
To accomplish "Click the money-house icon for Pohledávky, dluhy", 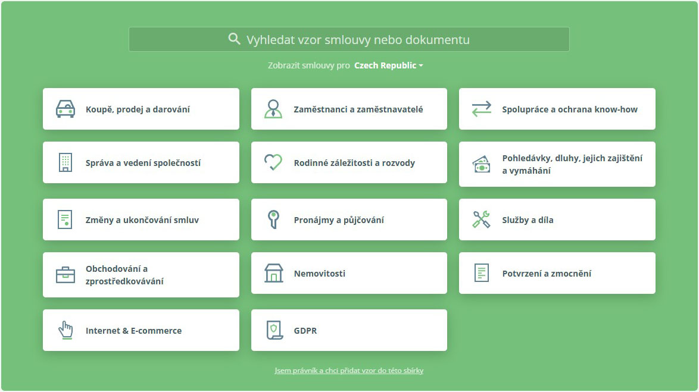I will (480, 164).
